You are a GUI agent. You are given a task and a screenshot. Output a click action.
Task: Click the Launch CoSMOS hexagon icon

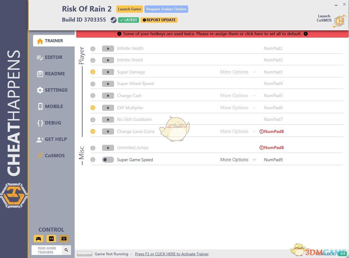(339, 21)
